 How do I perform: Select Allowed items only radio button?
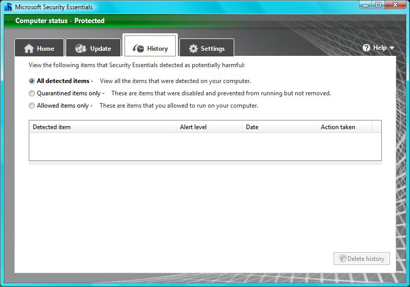32,106
